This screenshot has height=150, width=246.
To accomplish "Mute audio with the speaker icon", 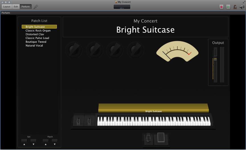I will [242, 7].
